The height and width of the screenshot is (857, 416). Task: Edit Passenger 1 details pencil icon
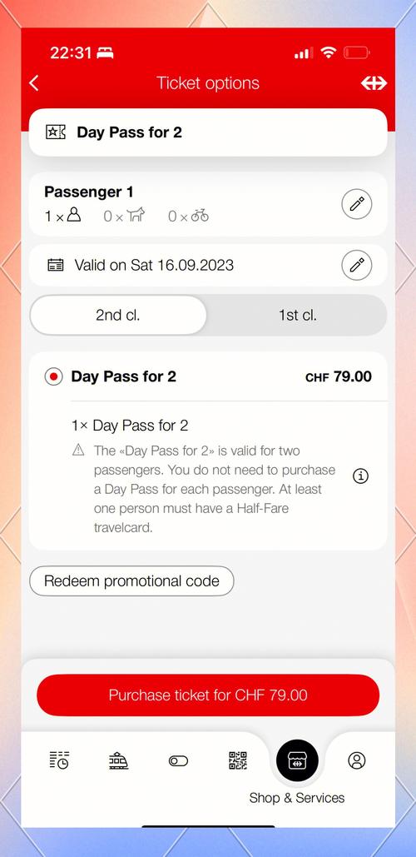point(356,204)
